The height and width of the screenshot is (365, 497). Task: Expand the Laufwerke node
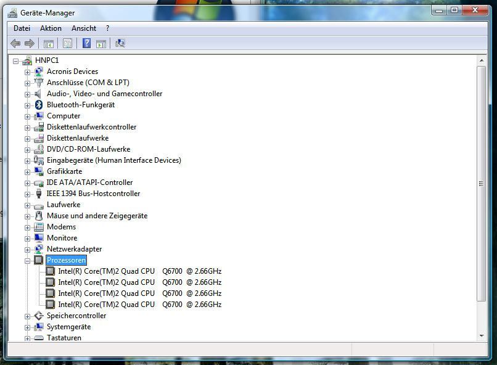pos(27,205)
